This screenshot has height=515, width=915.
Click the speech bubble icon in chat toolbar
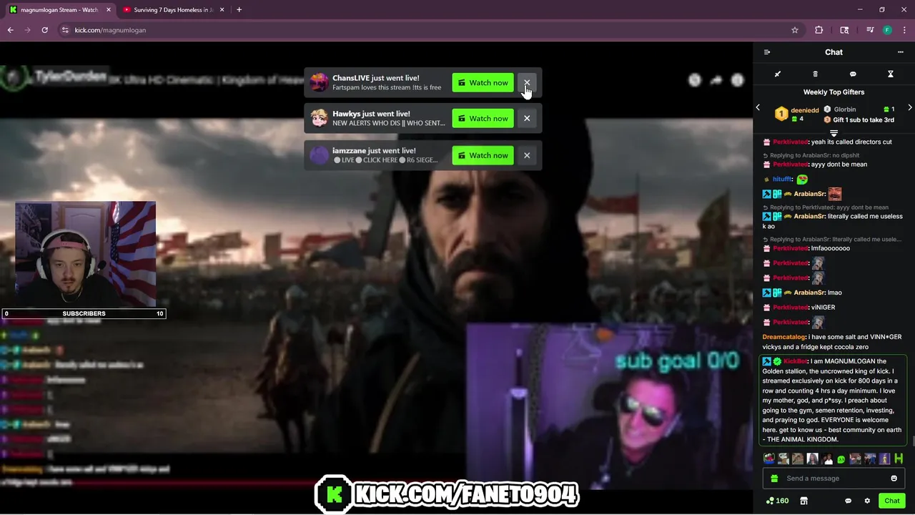coord(853,74)
